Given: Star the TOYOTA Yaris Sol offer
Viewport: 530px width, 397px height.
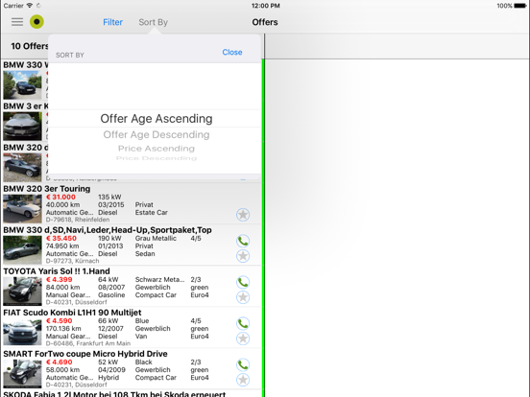Looking at the screenshot, I should click(243, 297).
